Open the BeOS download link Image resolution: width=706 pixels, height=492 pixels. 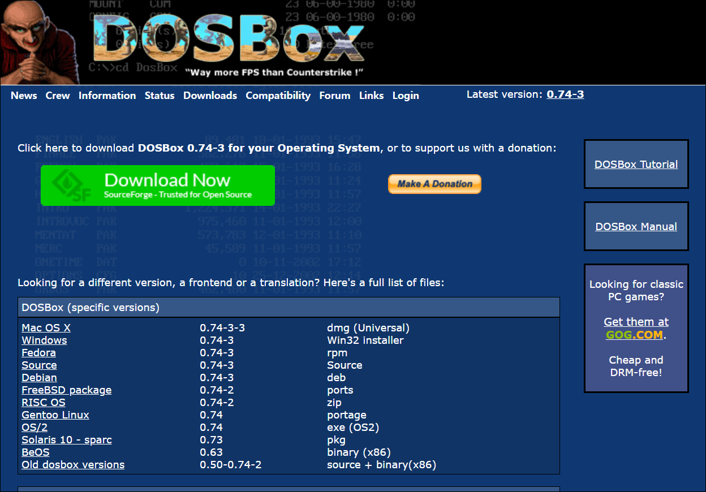point(36,452)
